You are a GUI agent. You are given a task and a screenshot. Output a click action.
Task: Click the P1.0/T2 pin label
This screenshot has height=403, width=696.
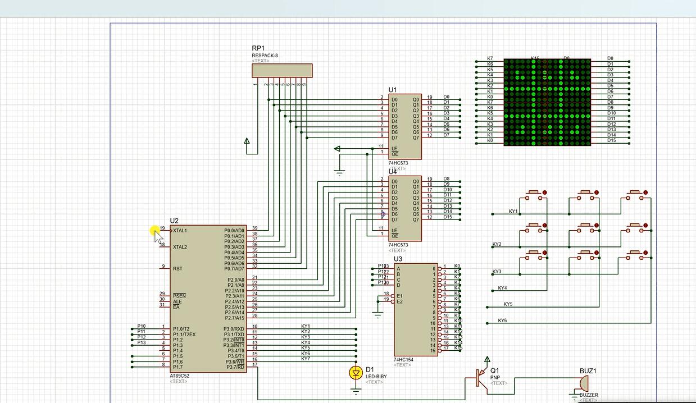[x=181, y=329]
